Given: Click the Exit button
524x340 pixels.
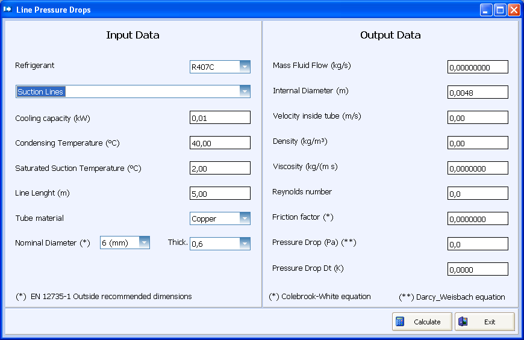Looking at the screenshot, I should (485, 321).
